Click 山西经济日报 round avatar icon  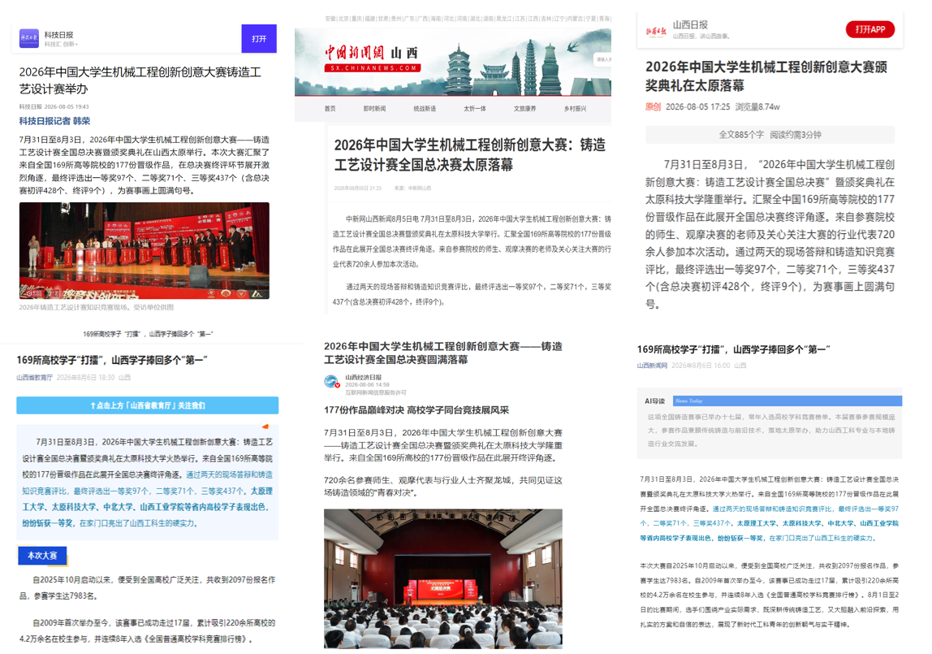click(x=332, y=382)
